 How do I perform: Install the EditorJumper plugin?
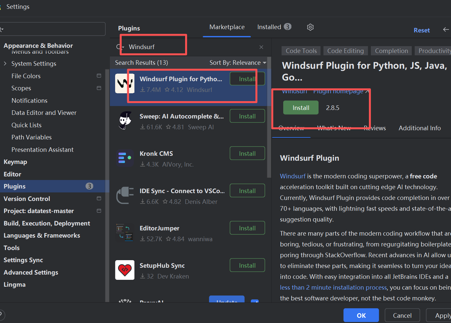click(x=247, y=228)
